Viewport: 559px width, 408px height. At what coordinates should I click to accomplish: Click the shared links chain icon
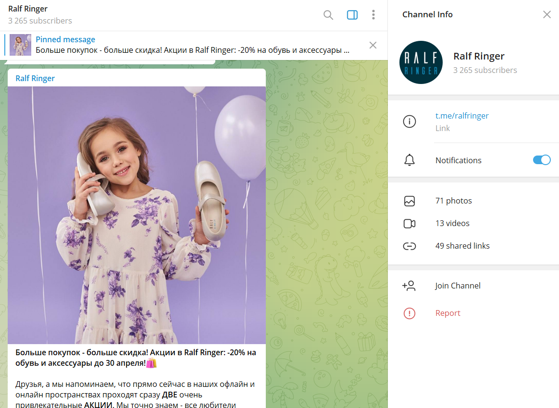point(409,246)
